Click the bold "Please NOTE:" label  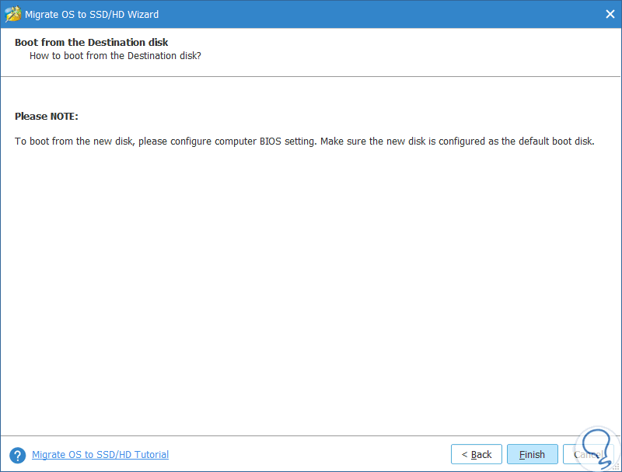pyautogui.click(x=47, y=117)
